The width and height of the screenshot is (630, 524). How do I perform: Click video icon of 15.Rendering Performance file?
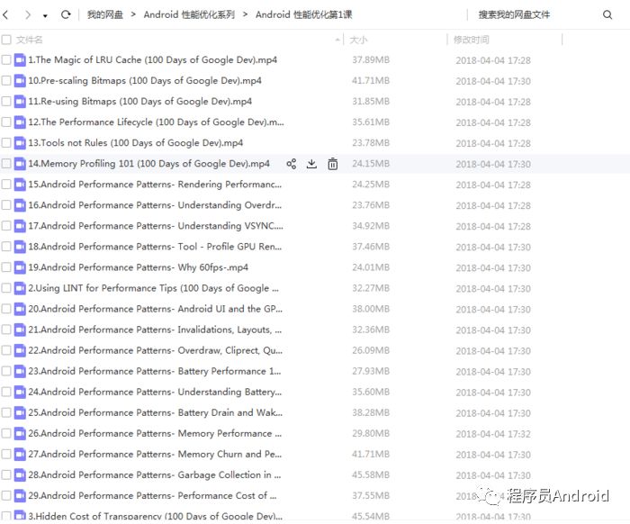(20, 184)
